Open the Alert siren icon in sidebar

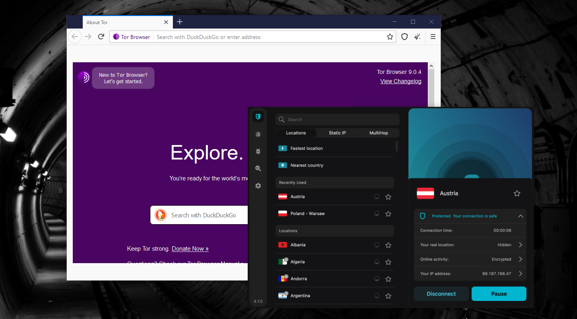tap(258, 134)
